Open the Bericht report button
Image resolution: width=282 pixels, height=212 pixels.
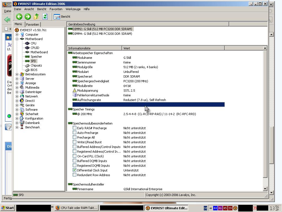[x=62, y=17]
